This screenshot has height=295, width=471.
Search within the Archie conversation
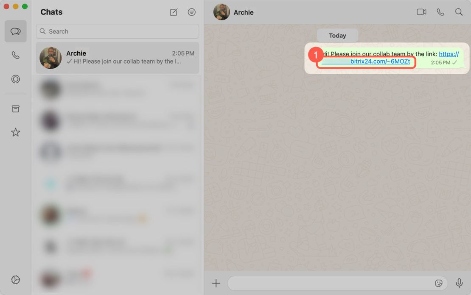click(459, 12)
